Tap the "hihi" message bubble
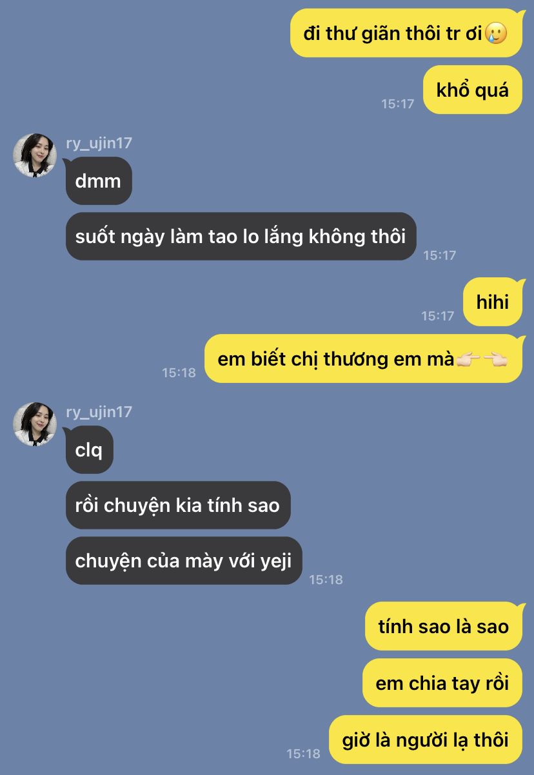Screen dimensions: 534x775 [x=493, y=302]
